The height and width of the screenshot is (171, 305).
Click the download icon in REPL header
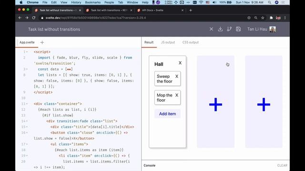pyautogui.click(x=220, y=29)
